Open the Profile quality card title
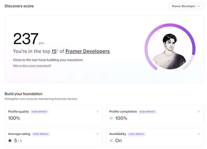The width and height of the screenshot is (207, 149). point(18,112)
